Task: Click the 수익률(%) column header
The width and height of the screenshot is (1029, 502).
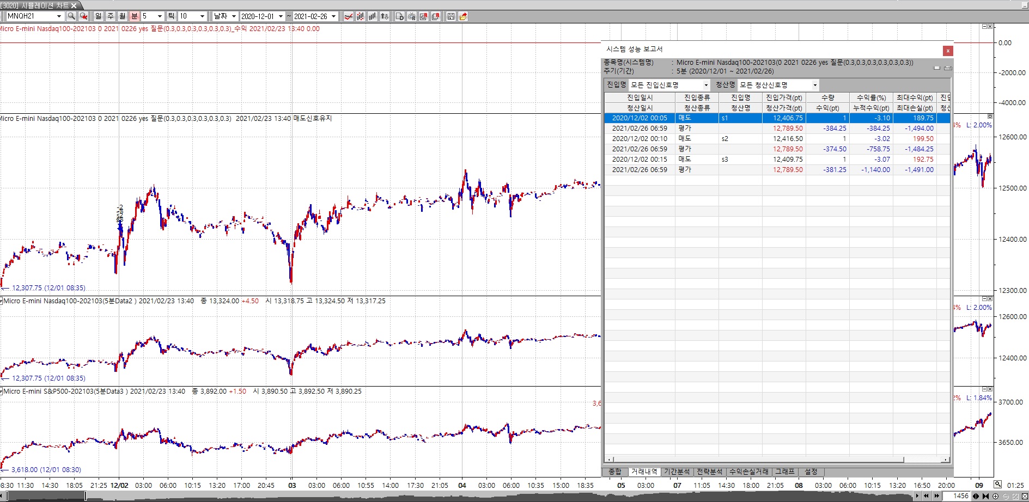Action: pyautogui.click(x=871, y=97)
